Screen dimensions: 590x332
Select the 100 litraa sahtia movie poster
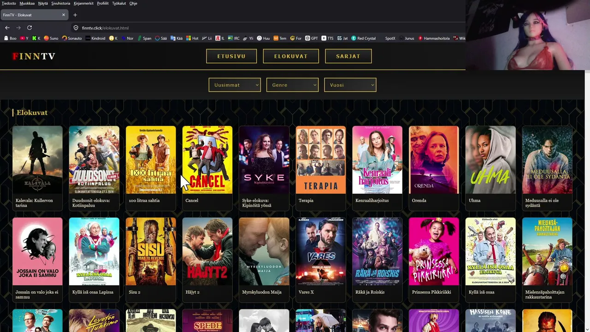151,160
